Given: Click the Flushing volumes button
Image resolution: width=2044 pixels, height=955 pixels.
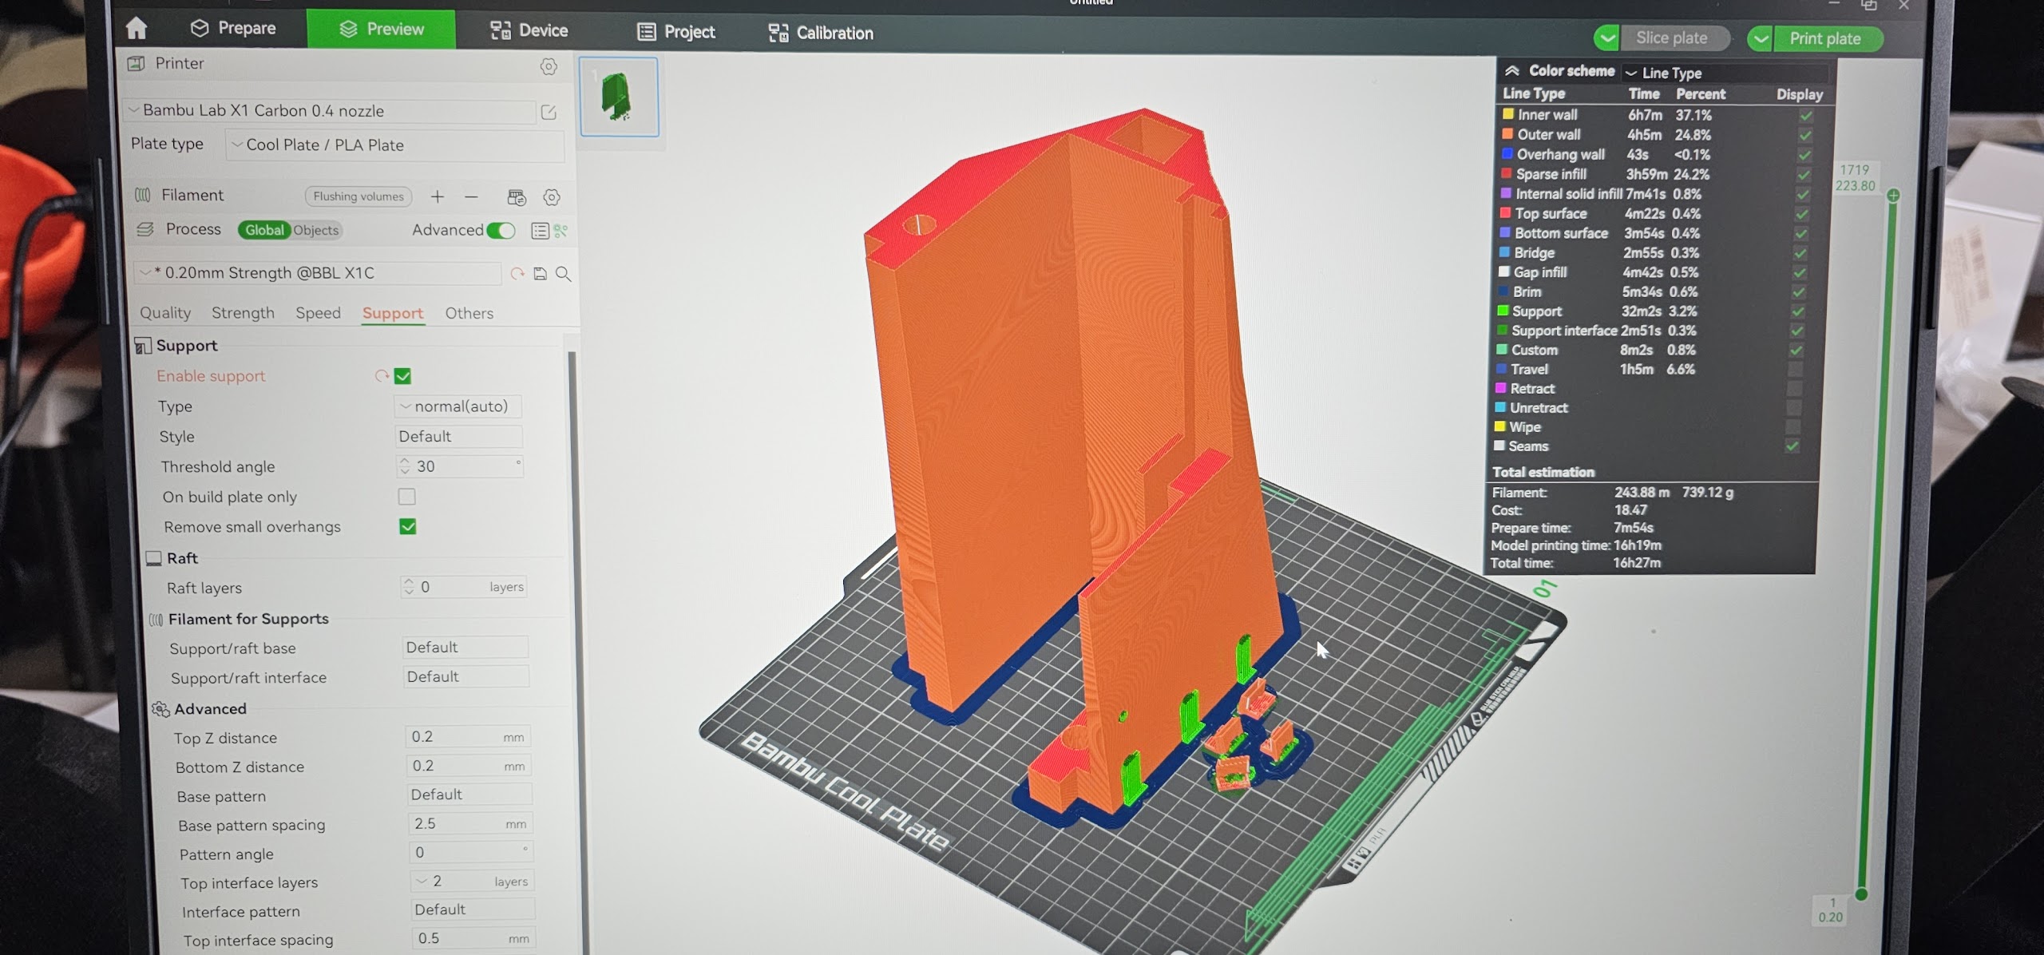Looking at the screenshot, I should [x=358, y=196].
